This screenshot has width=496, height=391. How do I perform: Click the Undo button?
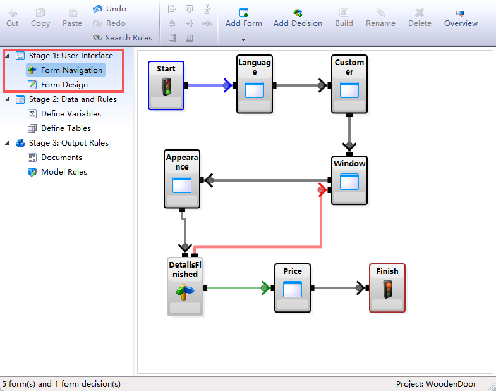click(110, 9)
